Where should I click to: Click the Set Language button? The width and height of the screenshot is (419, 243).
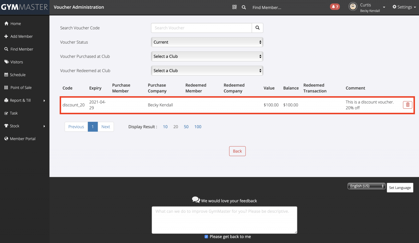click(x=400, y=188)
